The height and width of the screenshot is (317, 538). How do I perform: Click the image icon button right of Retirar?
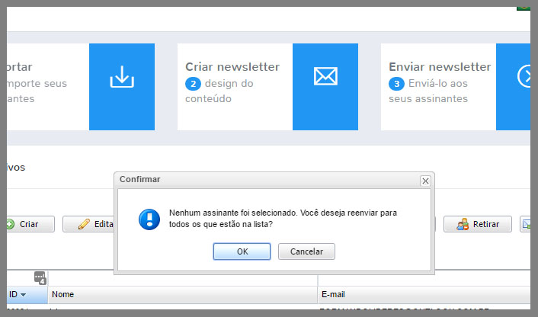pyautogui.click(x=525, y=224)
